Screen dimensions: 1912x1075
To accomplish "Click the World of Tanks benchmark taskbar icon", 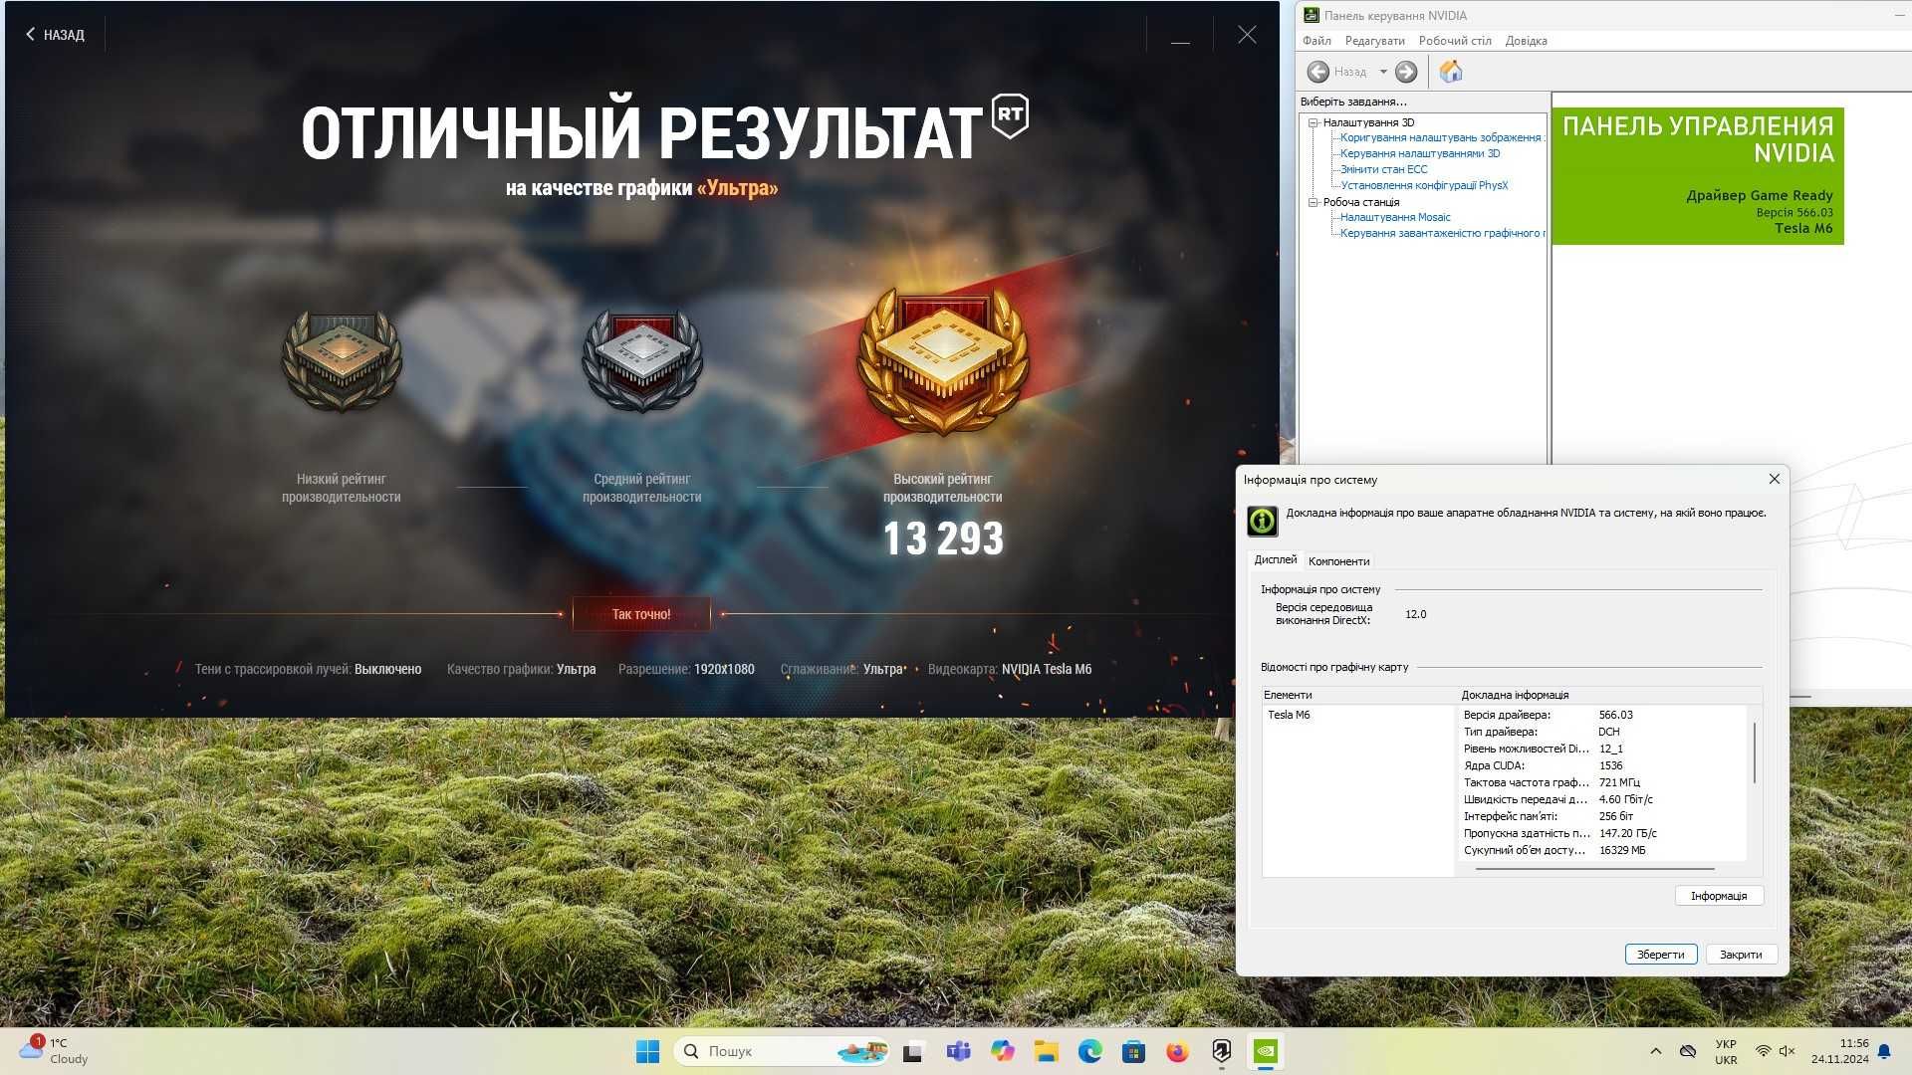I will [x=1221, y=1051].
